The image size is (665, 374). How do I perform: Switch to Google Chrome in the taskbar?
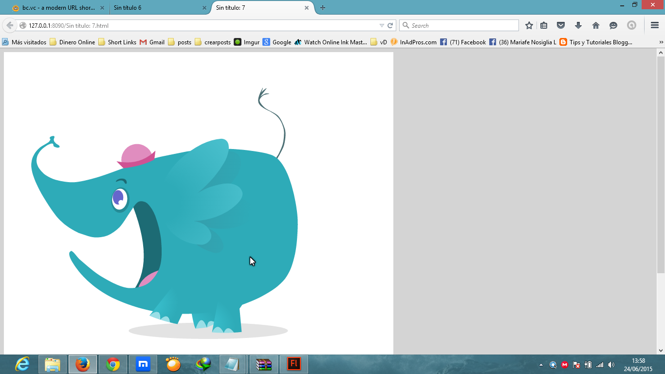[x=113, y=364]
